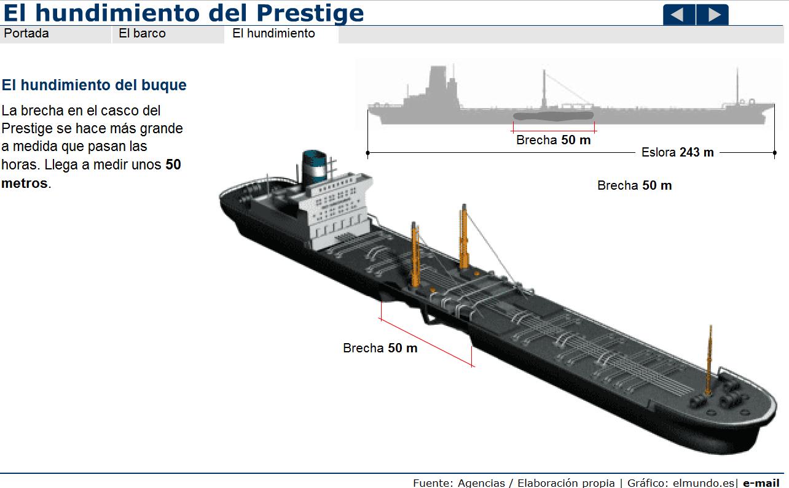Click the 'El hundimiento del buque' heading
The image size is (789, 488).
[94, 85]
